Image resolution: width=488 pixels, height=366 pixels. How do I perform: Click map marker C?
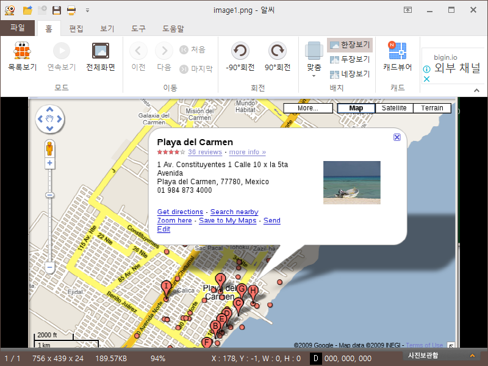click(x=239, y=305)
